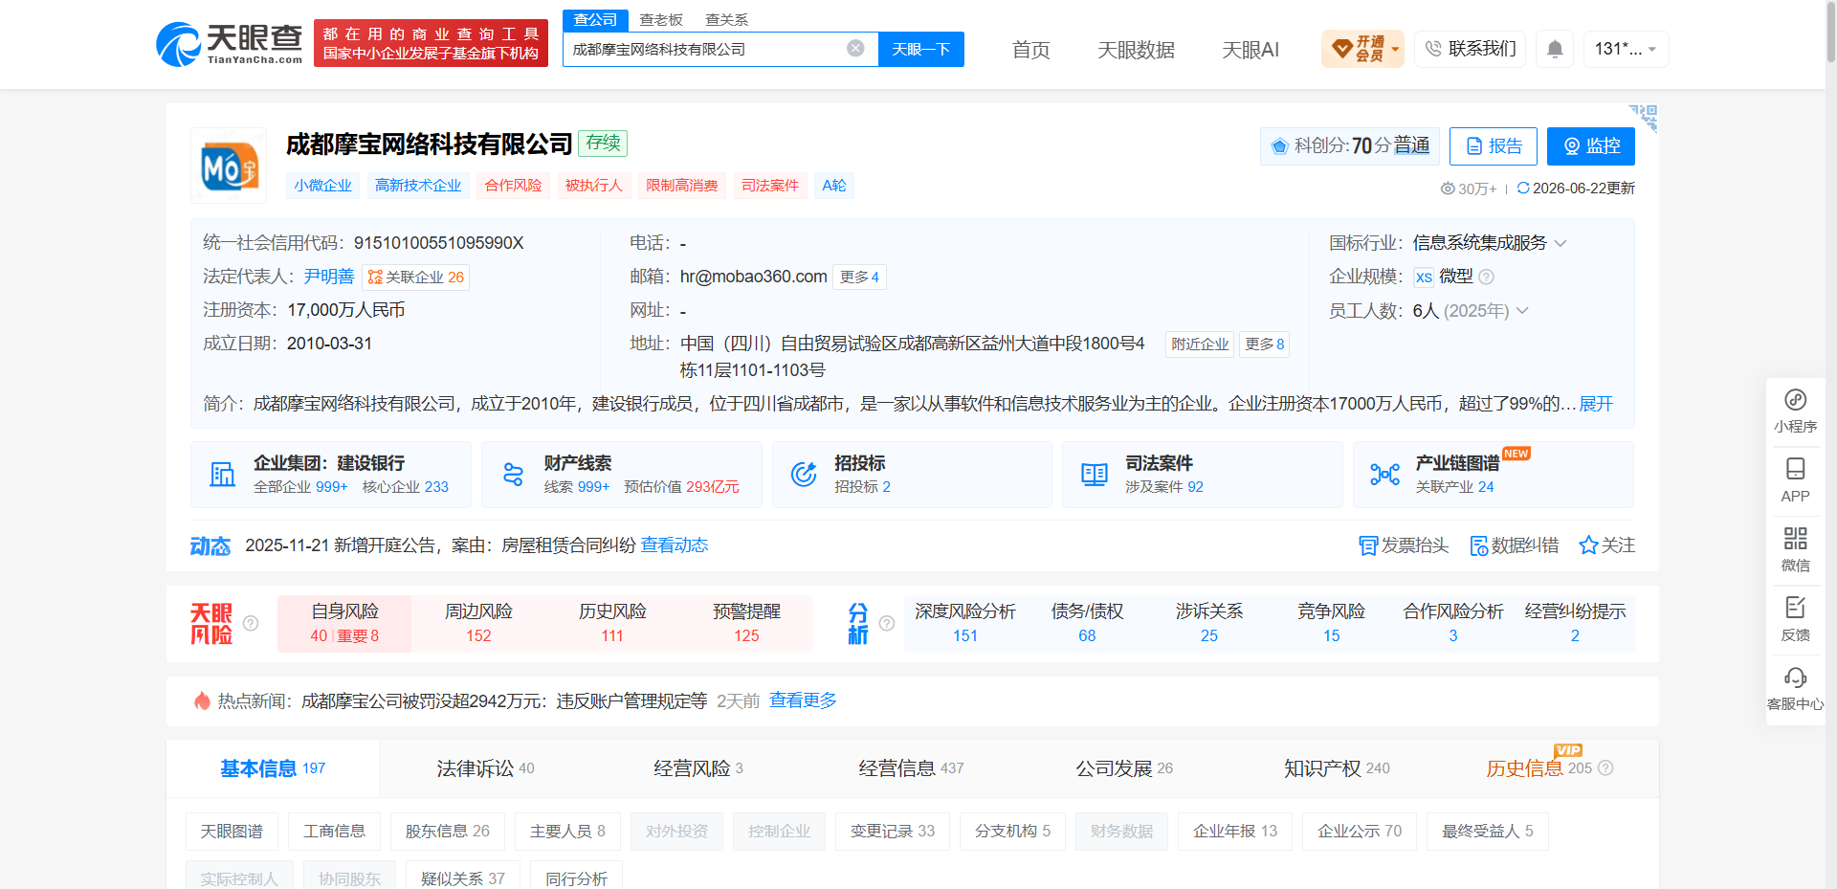This screenshot has width=1837, height=889.
Task: Open legal representative 尹明善 link
Action: [328, 277]
